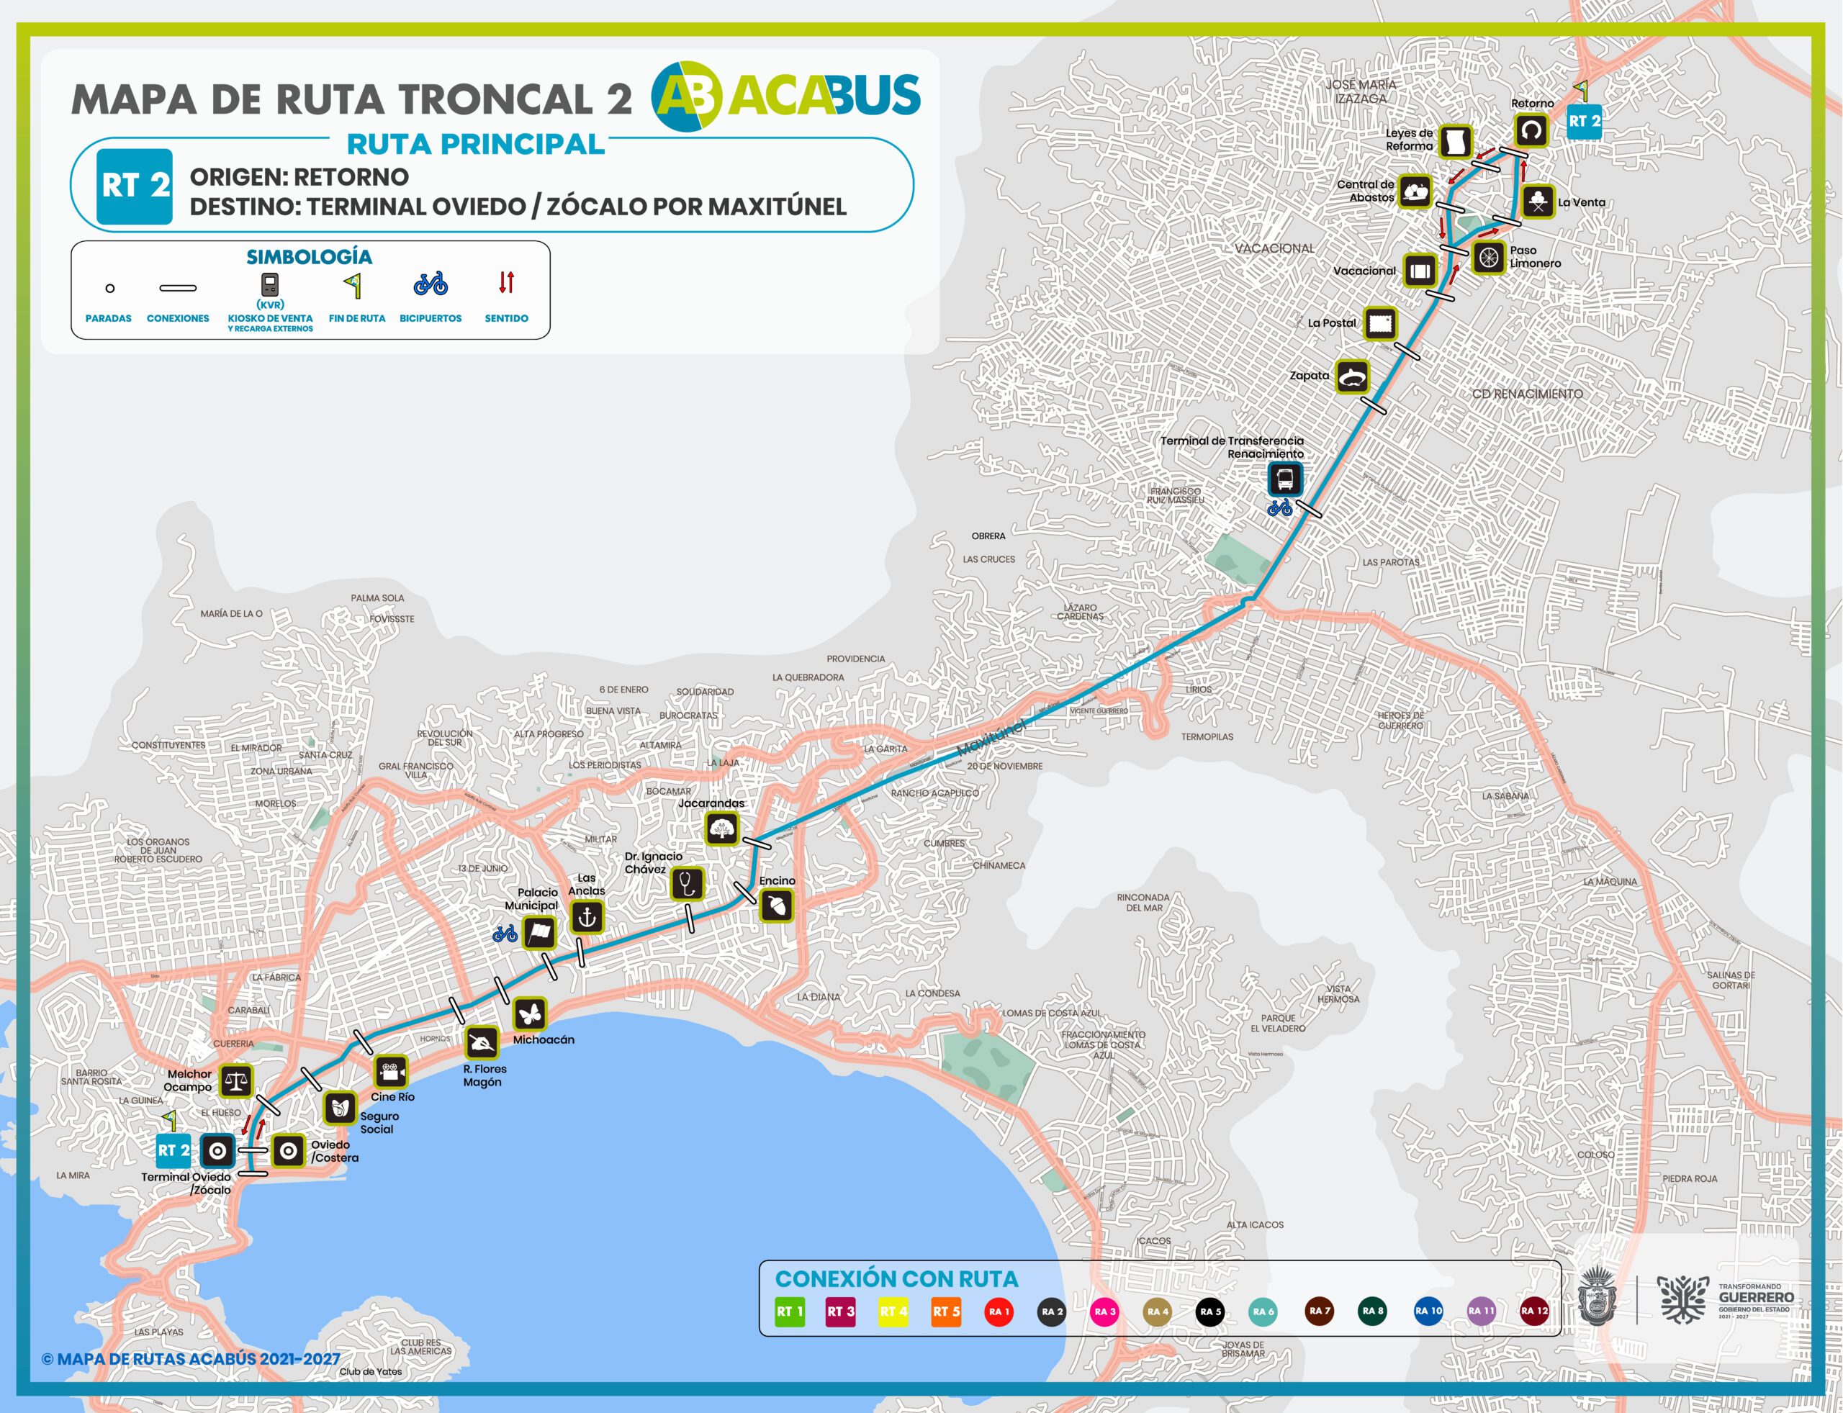Image resolution: width=1843 pixels, height=1413 pixels.
Task: Click the orange RT 5 connection swatch
Action: [x=946, y=1312]
